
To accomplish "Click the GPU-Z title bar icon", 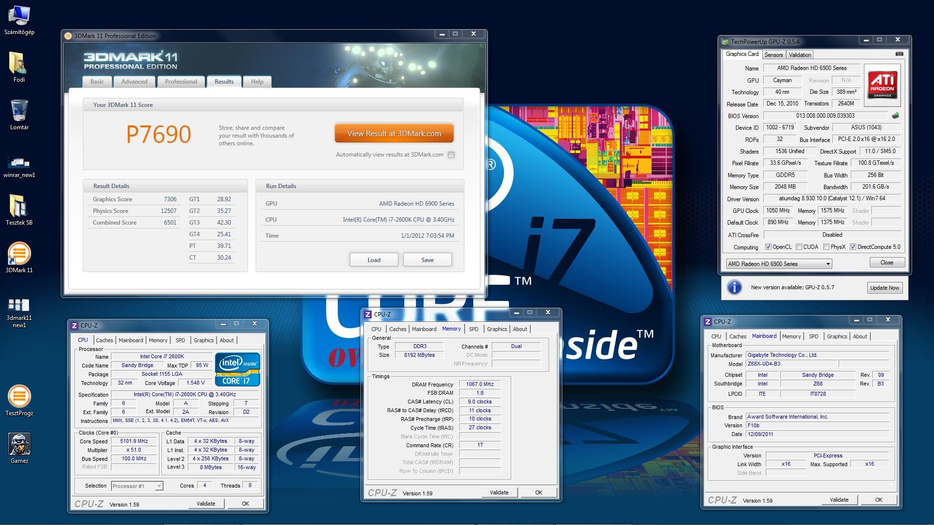I will pos(725,41).
